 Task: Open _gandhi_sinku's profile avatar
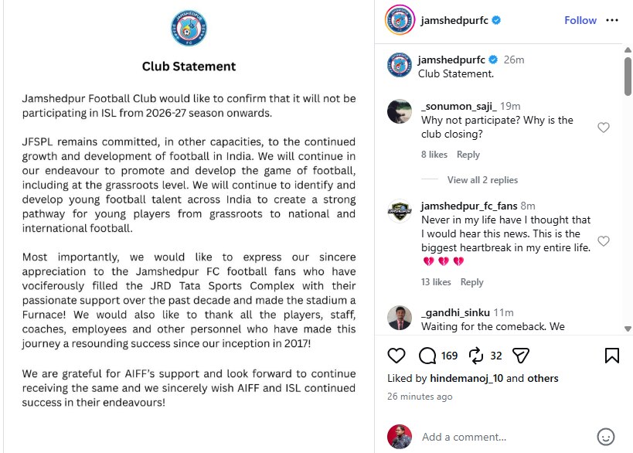click(x=400, y=318)
